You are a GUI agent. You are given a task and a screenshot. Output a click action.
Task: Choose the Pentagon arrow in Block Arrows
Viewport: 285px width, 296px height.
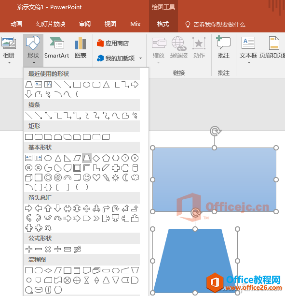87,219
